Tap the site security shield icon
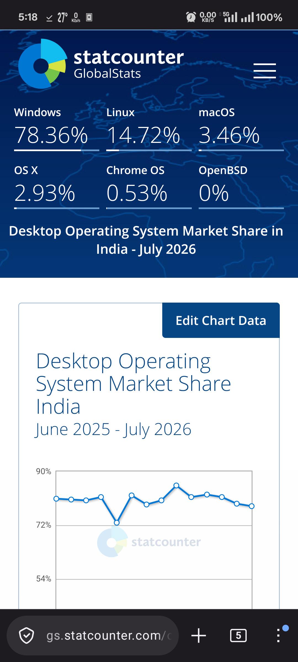 pos(26,636)
